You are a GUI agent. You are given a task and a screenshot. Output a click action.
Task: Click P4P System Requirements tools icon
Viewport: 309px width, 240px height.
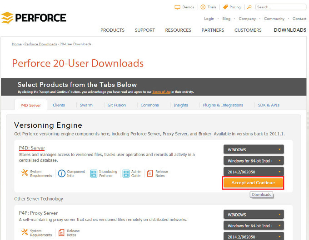click(25, 232)
